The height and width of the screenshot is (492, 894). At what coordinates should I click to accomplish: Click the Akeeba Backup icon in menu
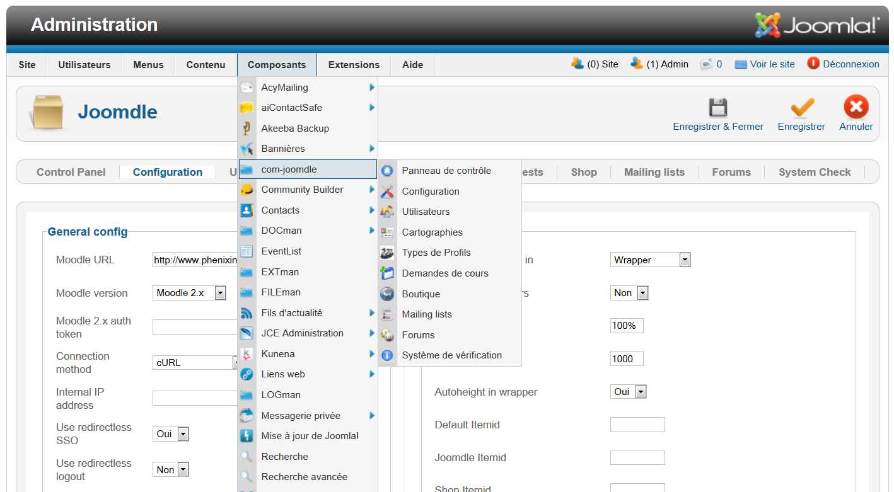click(247, 129)
